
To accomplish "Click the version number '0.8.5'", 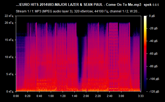I will coord(156,5).
